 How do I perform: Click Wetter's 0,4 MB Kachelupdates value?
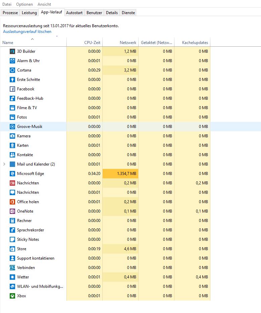(202, 277)
